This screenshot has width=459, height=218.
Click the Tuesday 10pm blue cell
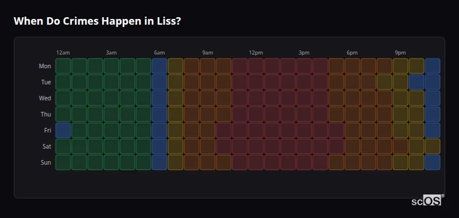(x=417, y=82)
